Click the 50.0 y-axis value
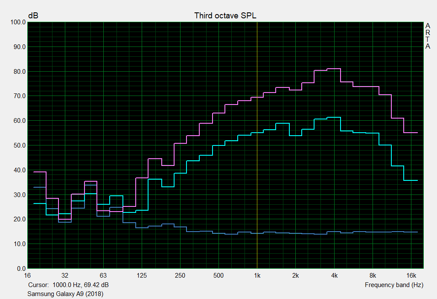 coord(20,145)
